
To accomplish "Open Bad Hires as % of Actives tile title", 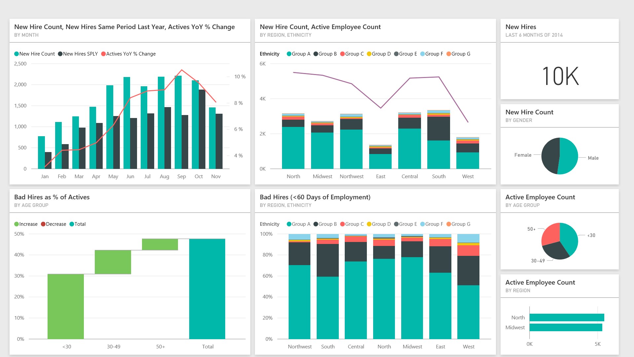I will tap(52, 197).
